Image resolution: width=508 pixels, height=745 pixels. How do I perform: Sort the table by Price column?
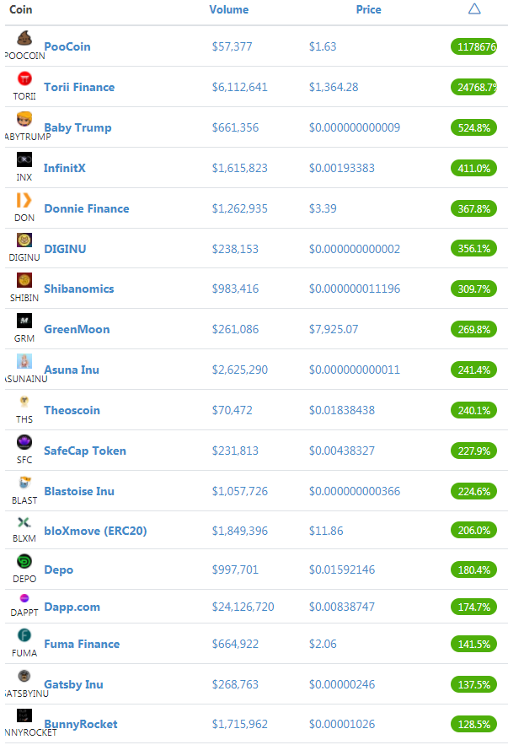coord(368,9)
